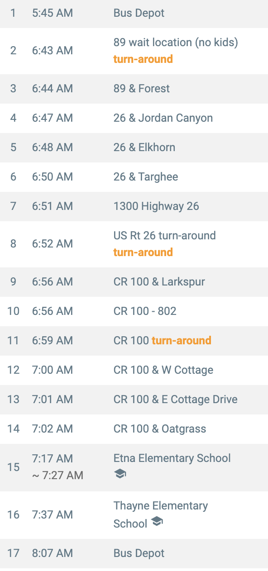Click the 7:37 AM arrival time
The width and height of the screenshot is (268, 571).
(x=53, y=514)
